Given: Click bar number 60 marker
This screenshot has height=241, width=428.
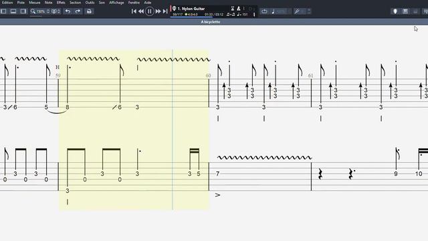Looking at the screenshot, I should pos(208,76).
